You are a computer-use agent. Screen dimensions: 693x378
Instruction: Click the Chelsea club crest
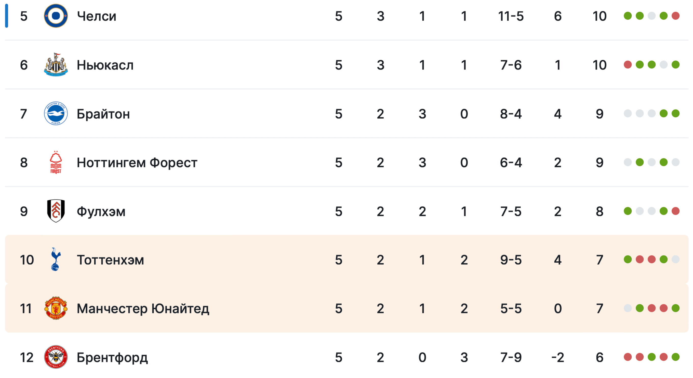(56, 16)
